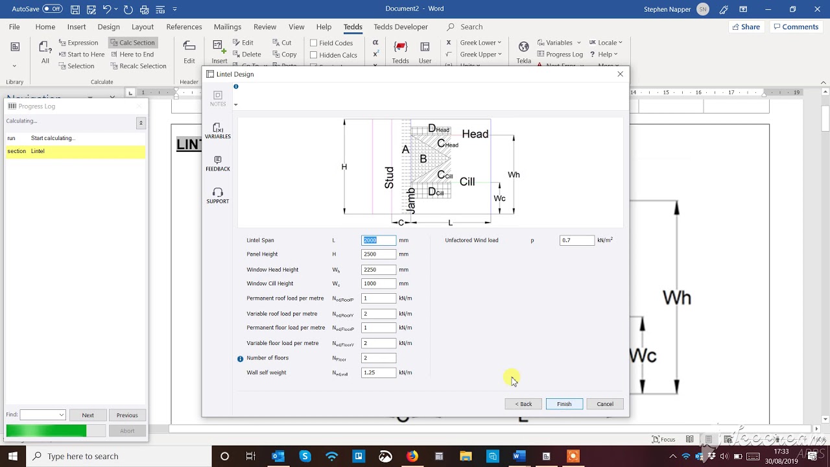
Task: Open Firefox from the taskbar
Action: (412, 456)
